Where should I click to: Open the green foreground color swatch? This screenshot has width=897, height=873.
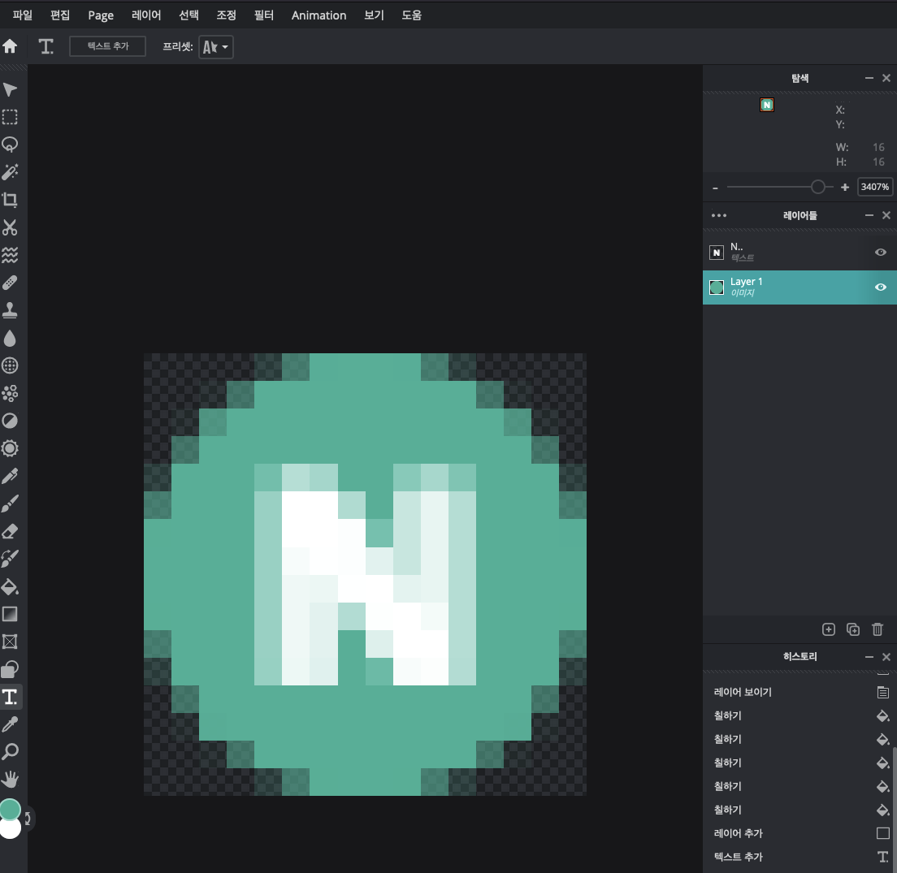point(10,809)
